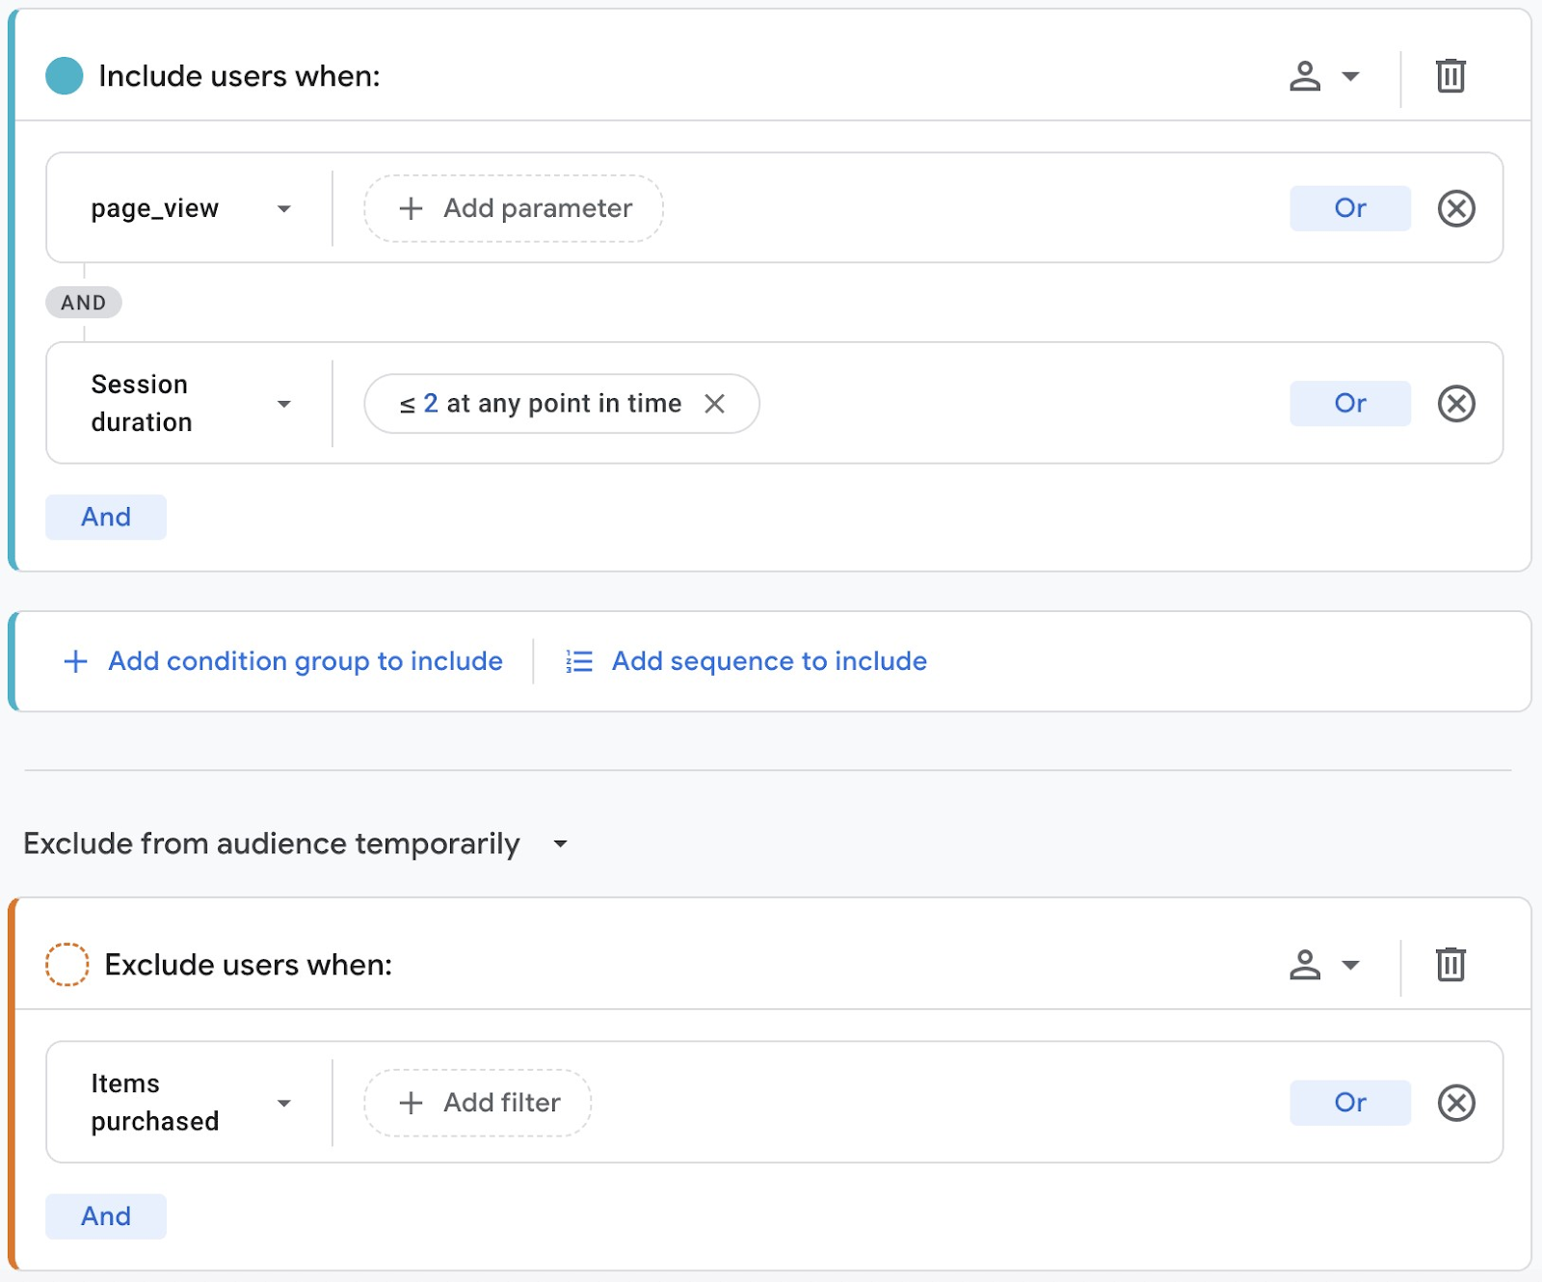Image resolution: width=1542 pixels, height=1282 pixels.
Task: Delete the Exclude users condition group
Action: pyautogui.click(x=1449, y=965)
